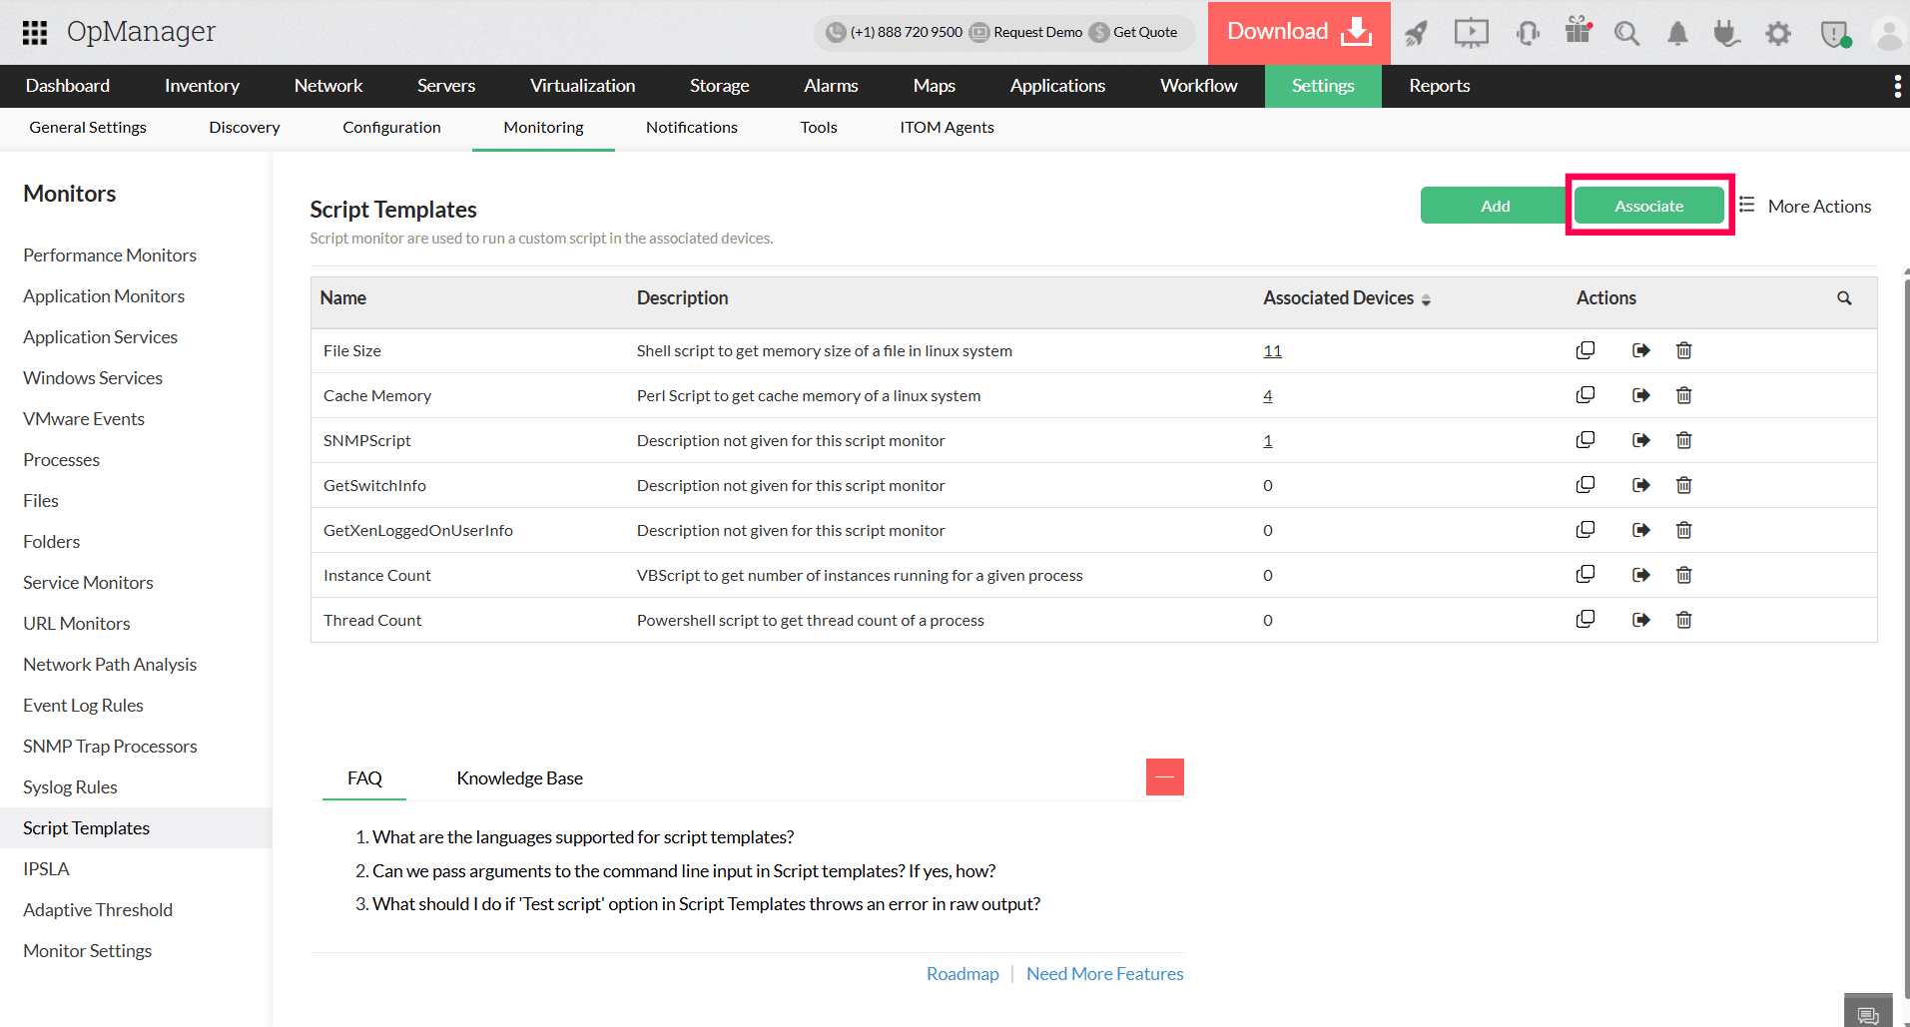Image resolution: width=1910 pixels, height=1027 pixels.
Task: Select Performance Monitors in the sidebar
Action: tap(110, 256)
